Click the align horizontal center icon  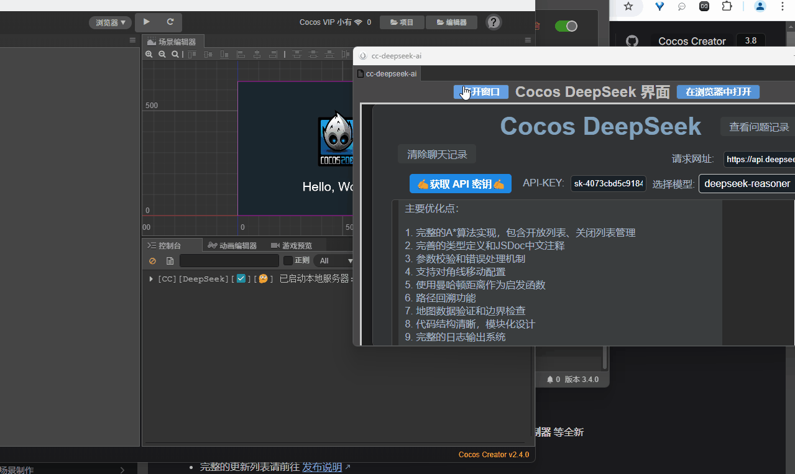(257, 55)
